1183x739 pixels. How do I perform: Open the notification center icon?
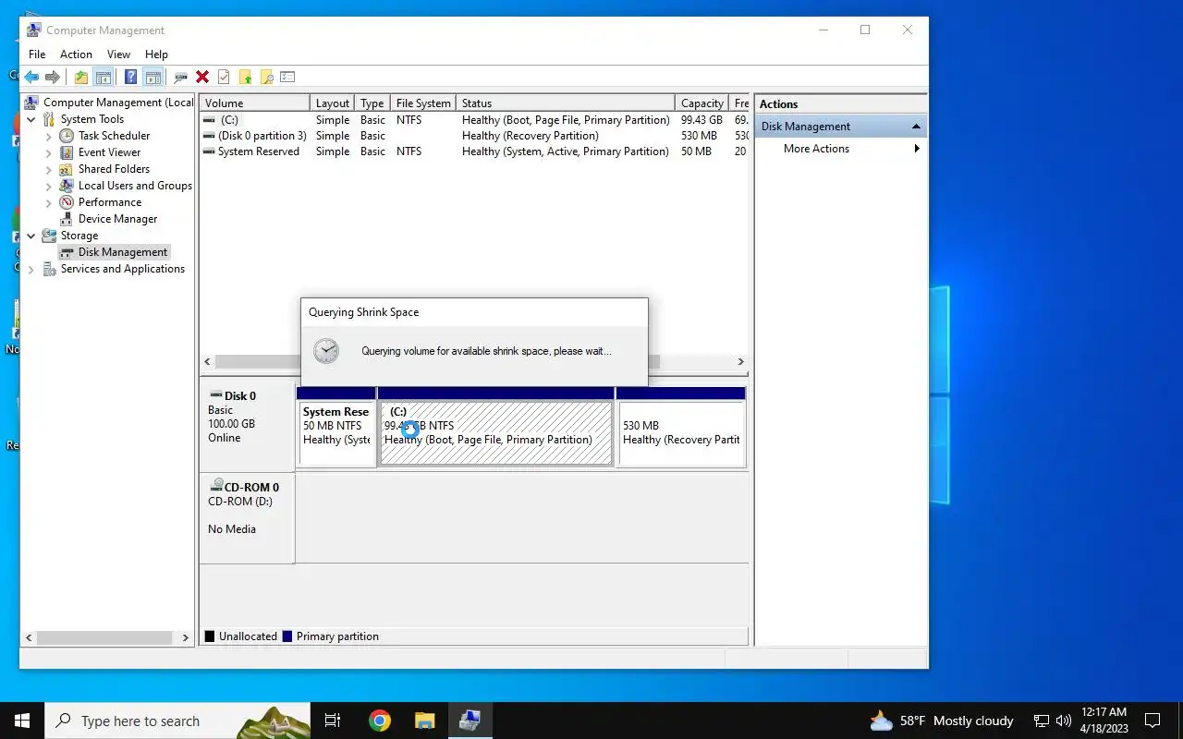click(x=1153, y=721)
